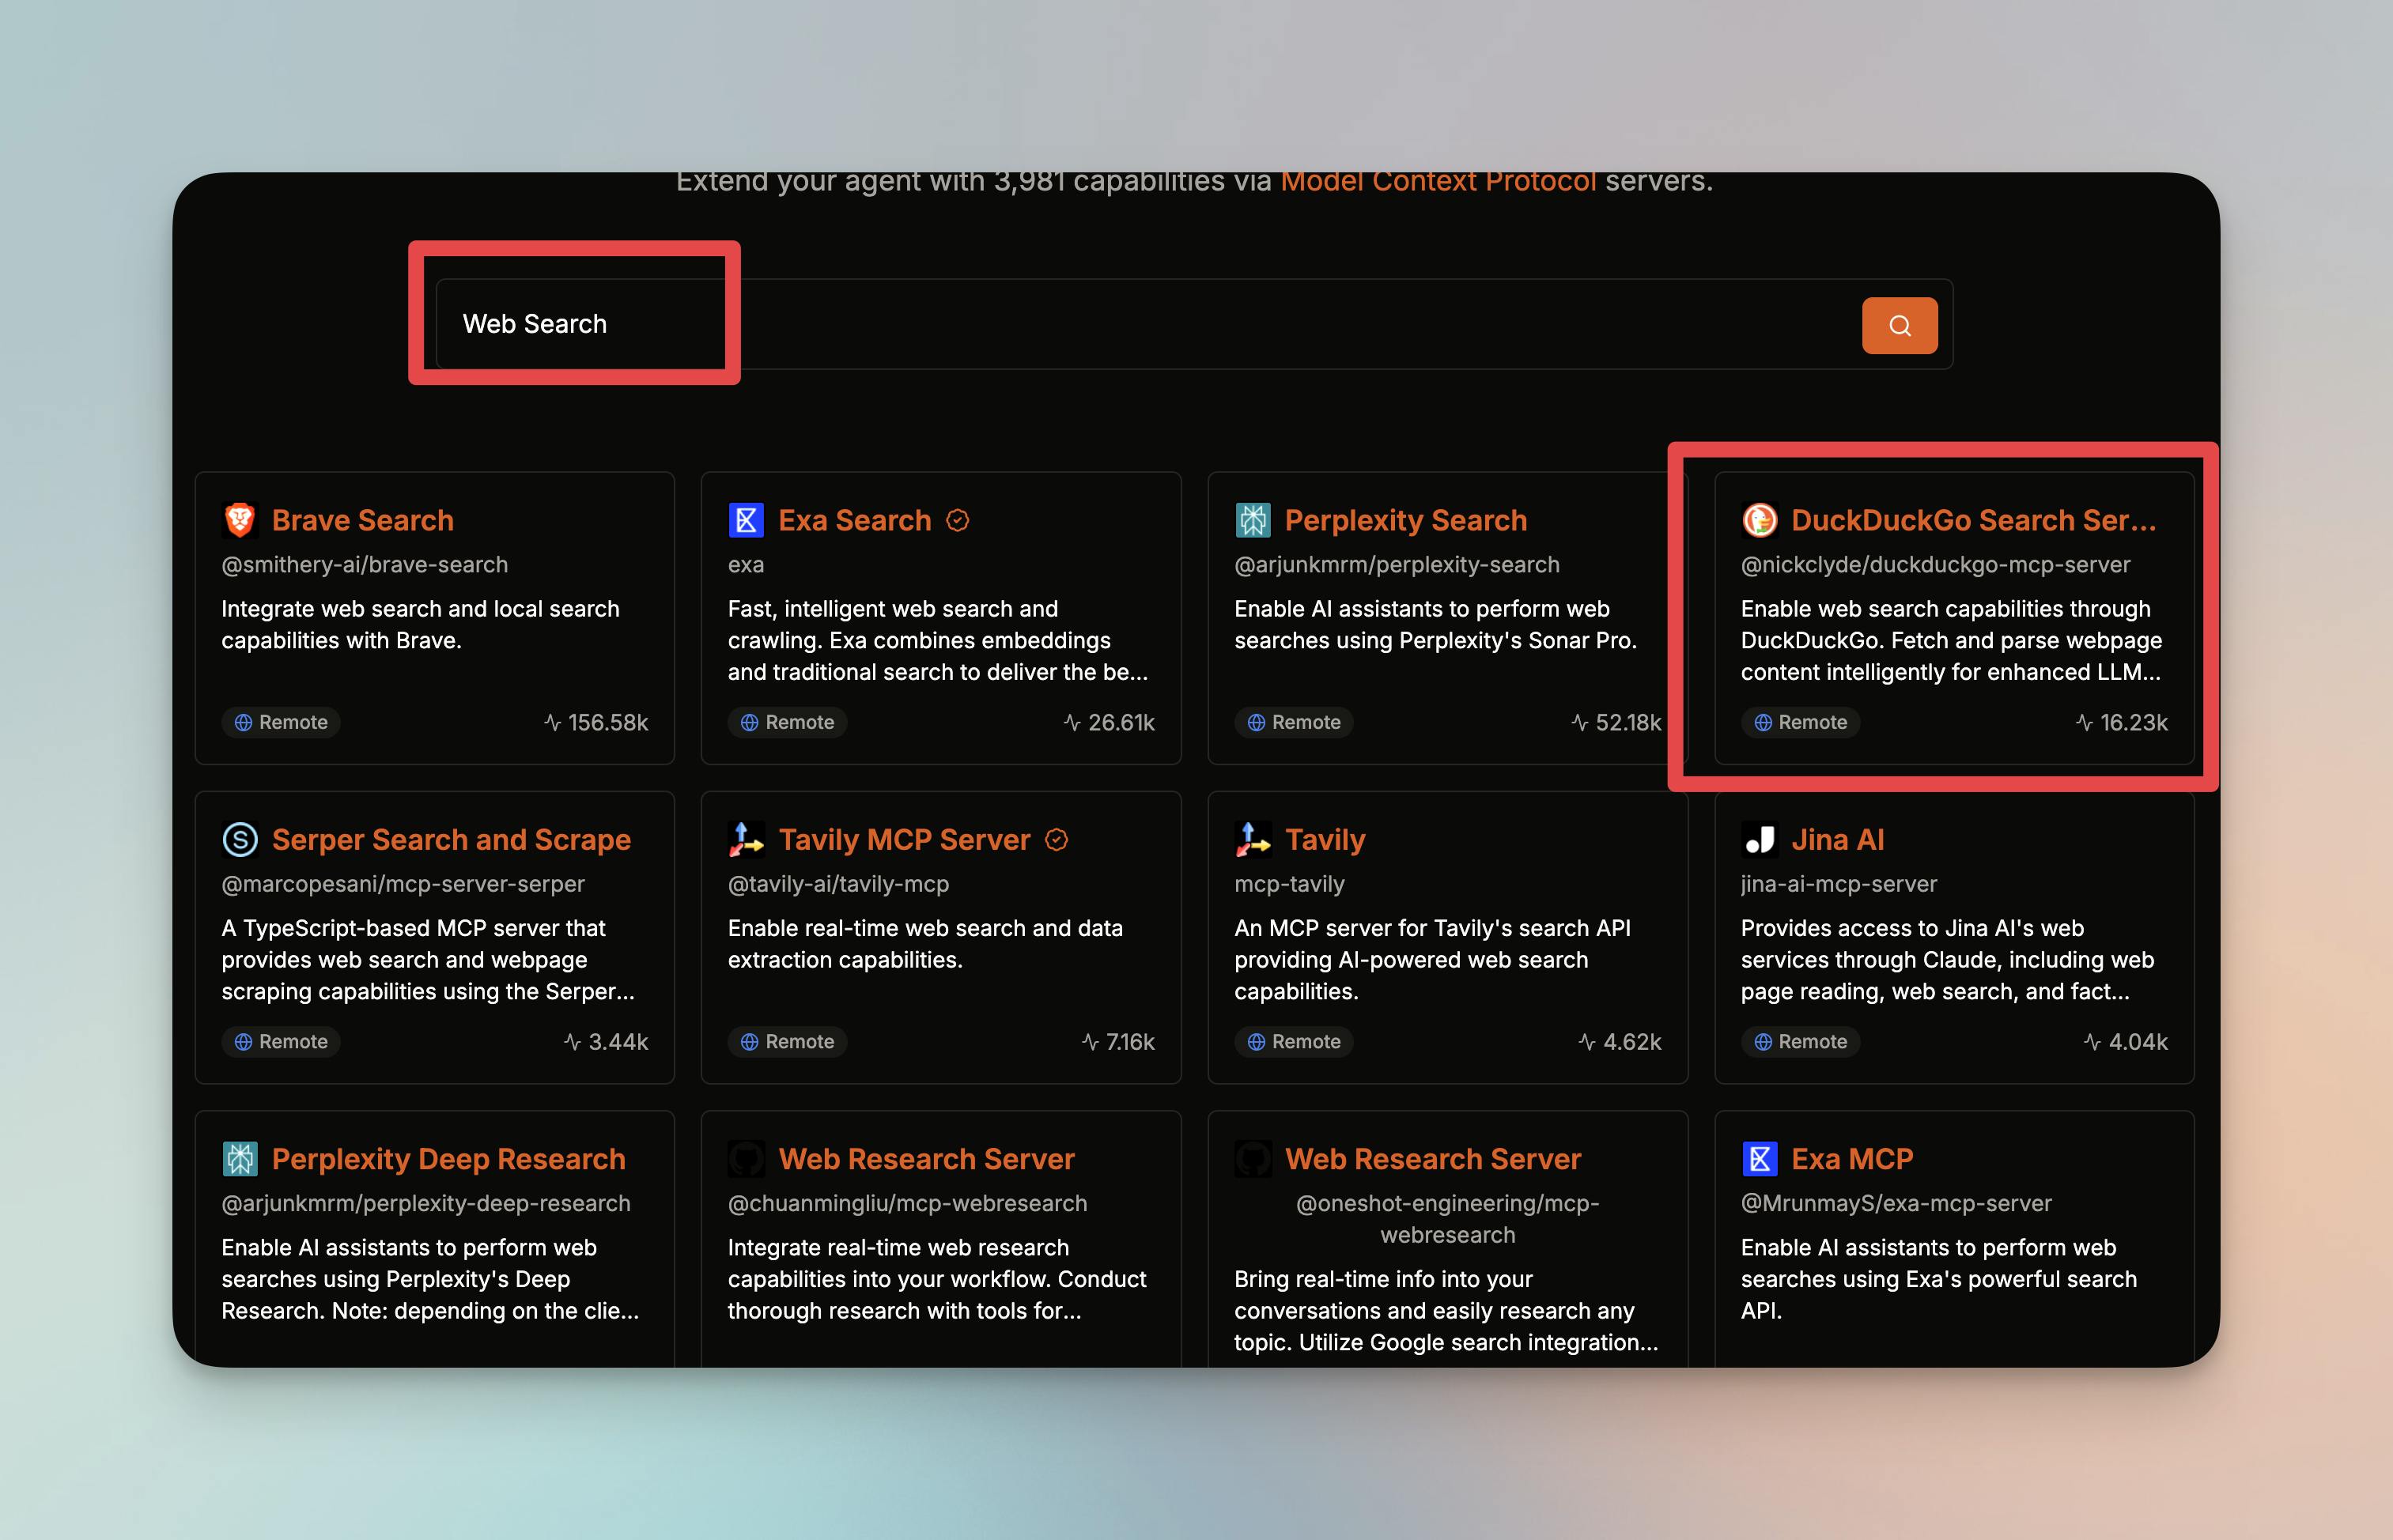This screenshot has width=2393, height=1540.
Task: Click the Perplexity Search teal logo icon
Action: (1253, 520)
